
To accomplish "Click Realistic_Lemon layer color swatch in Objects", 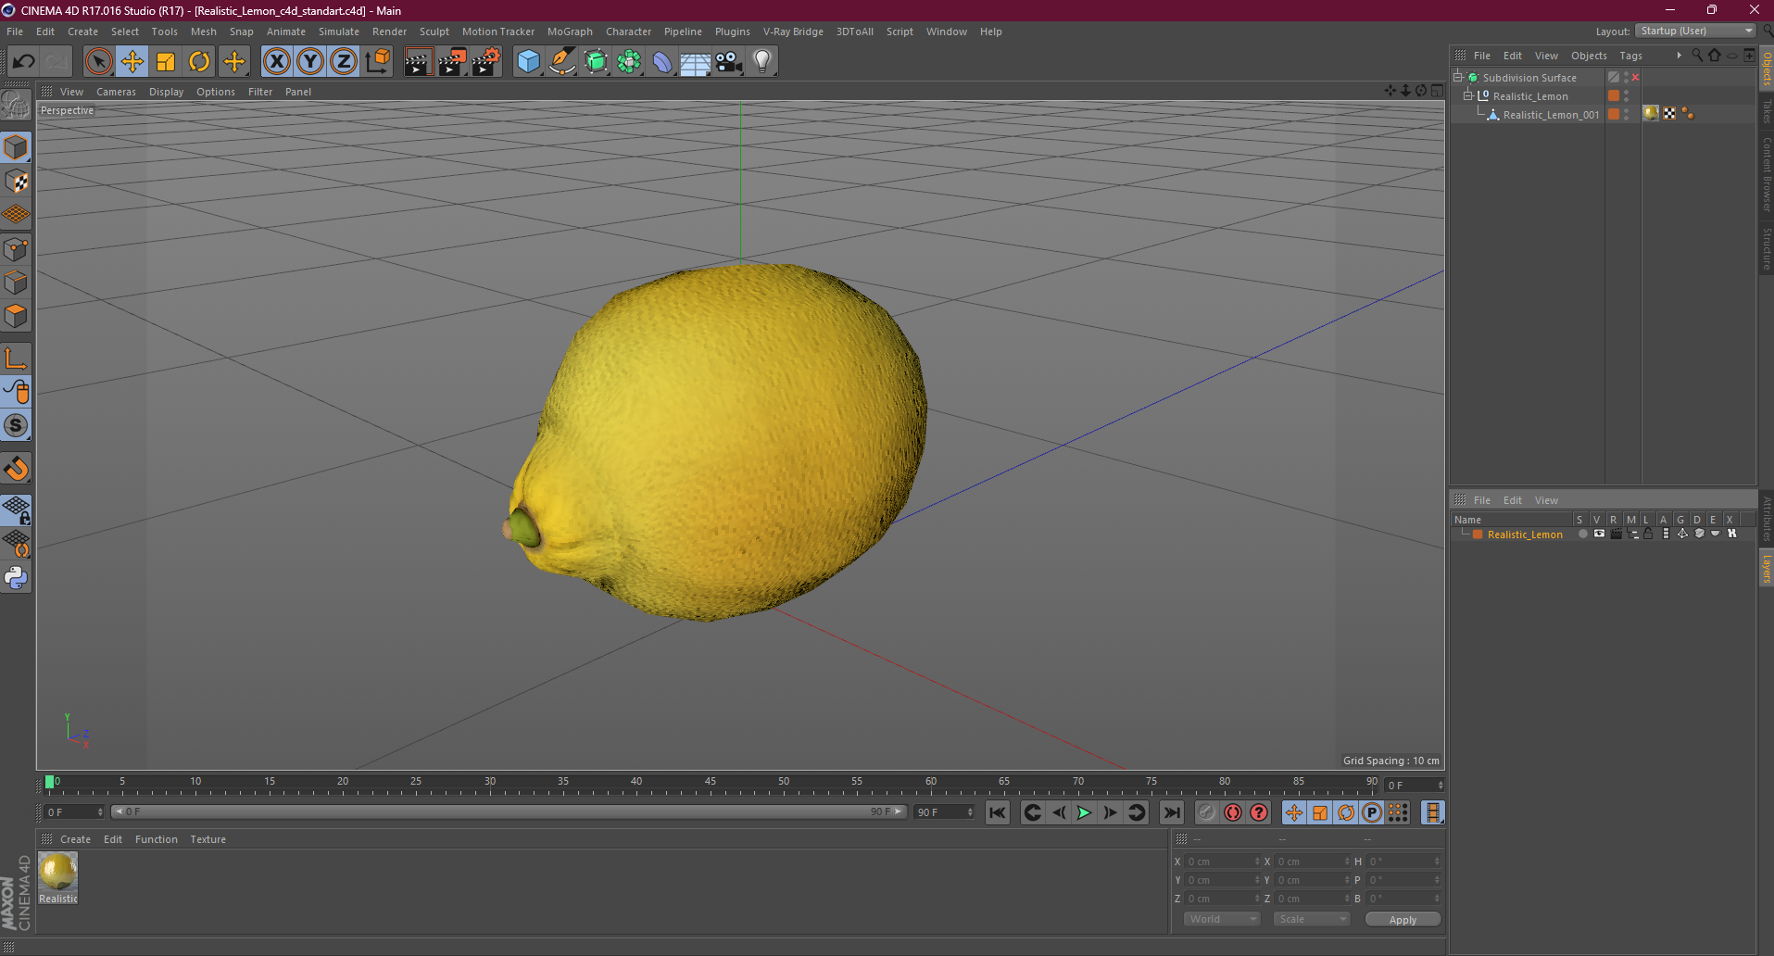I will tap(1614, 96).
